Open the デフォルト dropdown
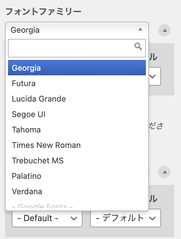 pyautogui.click(x=126, y=218)
